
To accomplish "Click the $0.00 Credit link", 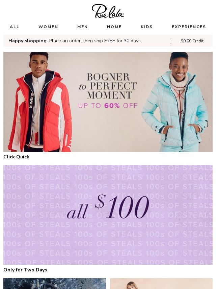I will 192,41.
